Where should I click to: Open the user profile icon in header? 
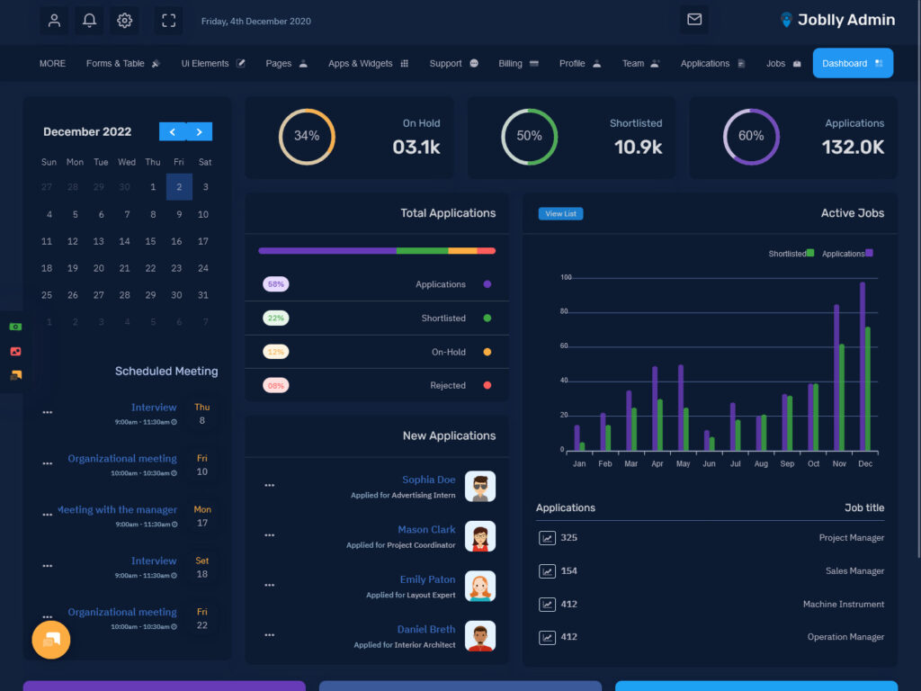[54, 21]
